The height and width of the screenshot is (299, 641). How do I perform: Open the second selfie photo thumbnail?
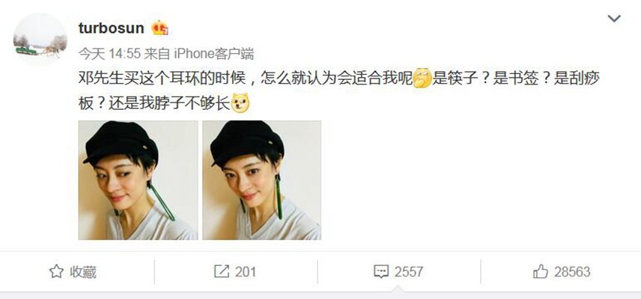(x=261, y=180)
